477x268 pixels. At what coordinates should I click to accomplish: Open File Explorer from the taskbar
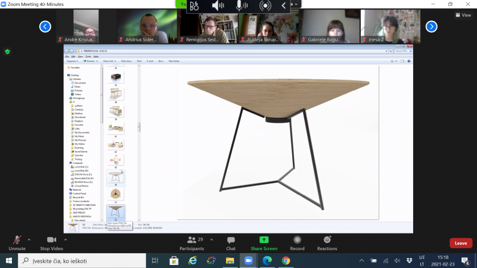230,260
